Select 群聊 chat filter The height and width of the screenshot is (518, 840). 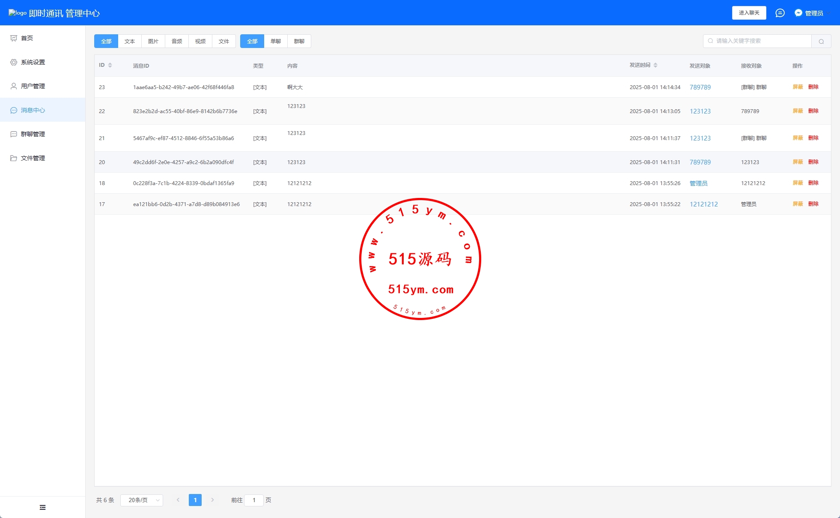[x=299, y=41]
